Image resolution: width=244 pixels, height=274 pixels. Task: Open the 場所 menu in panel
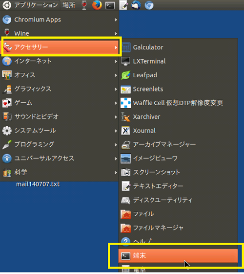tap(69, 5)
